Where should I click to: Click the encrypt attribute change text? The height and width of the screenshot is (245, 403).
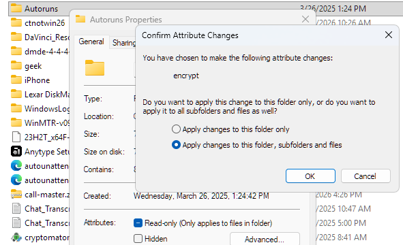click(186, 76)
